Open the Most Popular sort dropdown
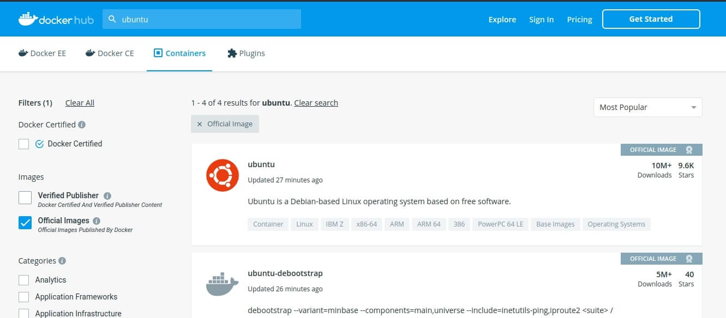Image resolution: width=726 pixels, height=318 pixels. 647,107
